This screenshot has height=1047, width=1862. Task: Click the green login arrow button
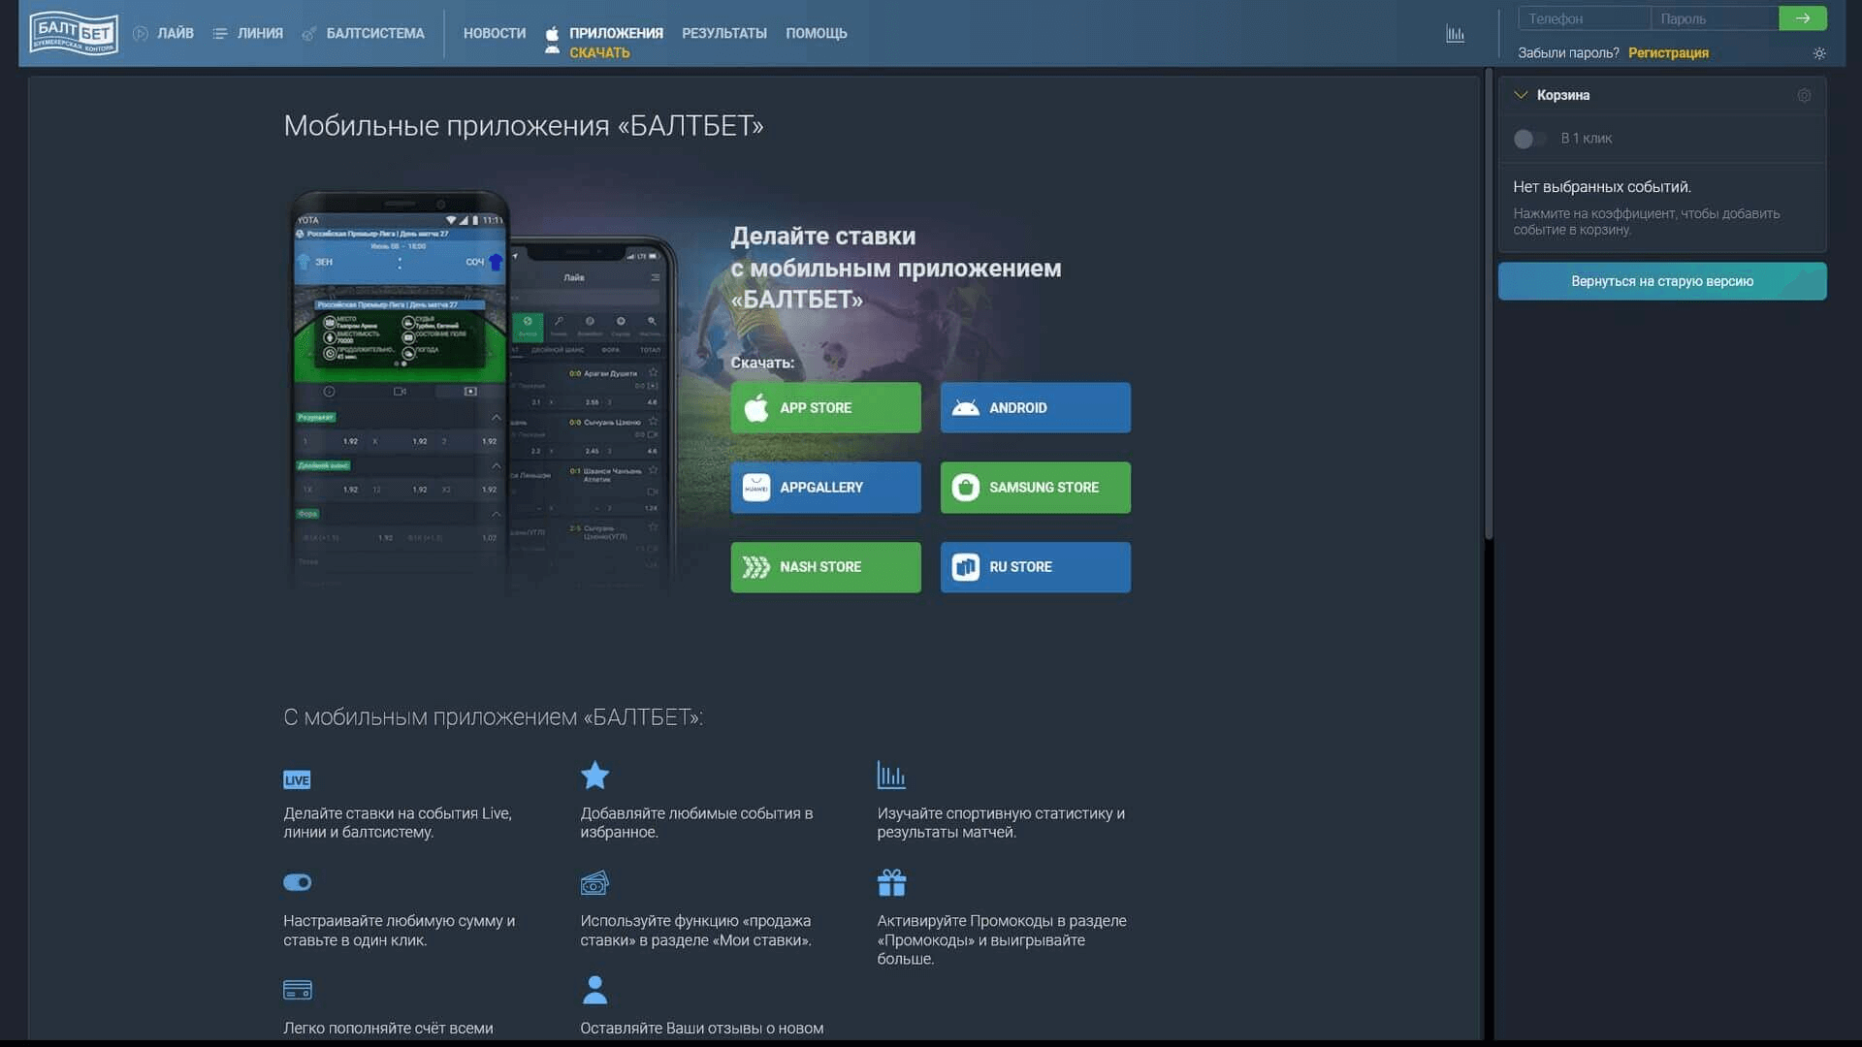click(x=1803, y=18)
